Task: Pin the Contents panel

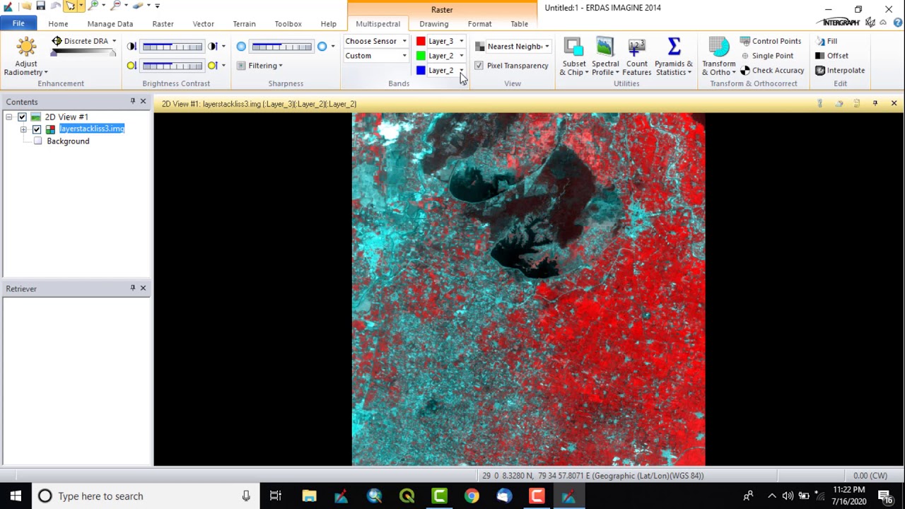Action: [132, 102]
